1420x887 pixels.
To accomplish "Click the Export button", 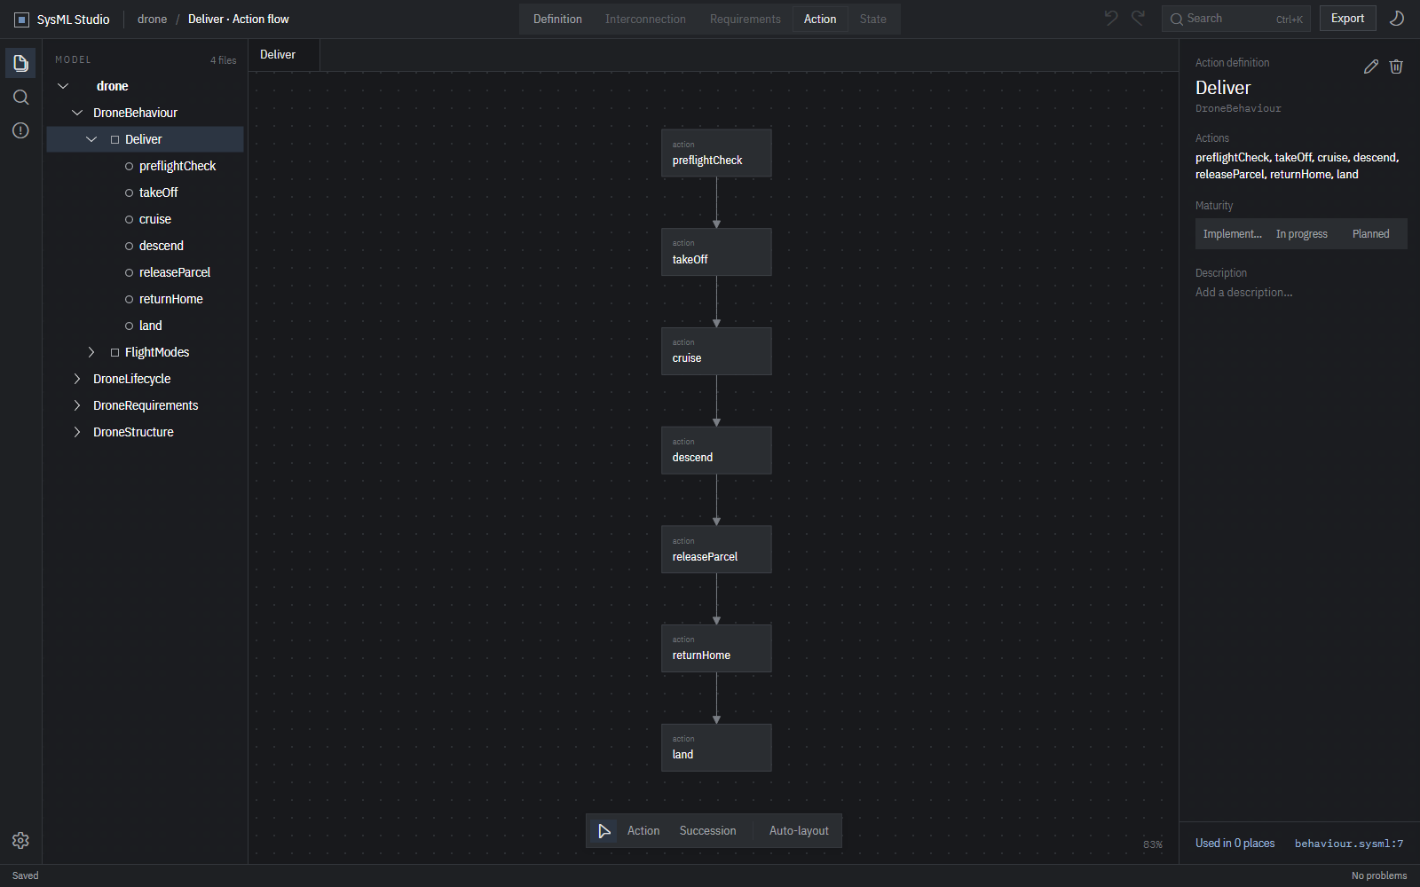I will tap(1347, 19).
